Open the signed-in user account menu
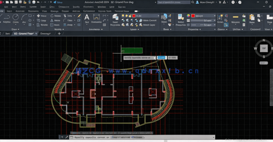Viewport: 273px width, 142px height. (206, 2)
